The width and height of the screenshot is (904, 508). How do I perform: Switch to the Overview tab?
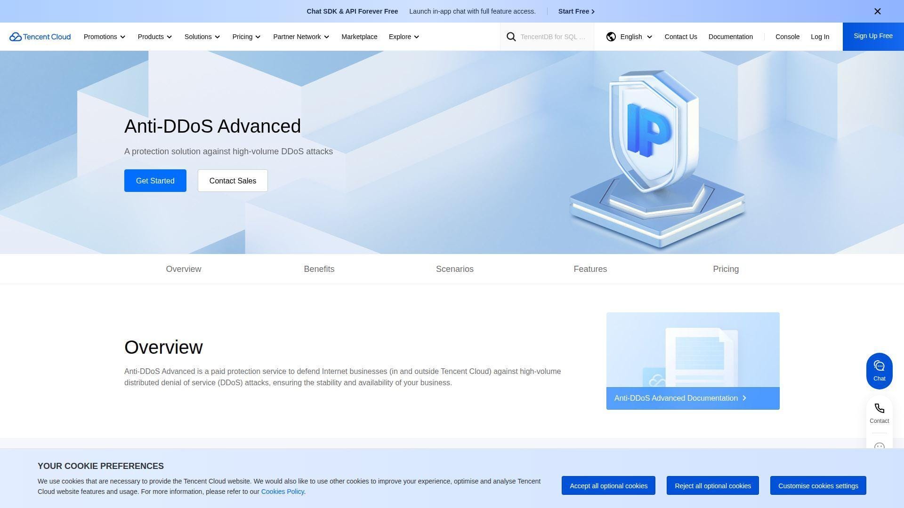(184, 269)
